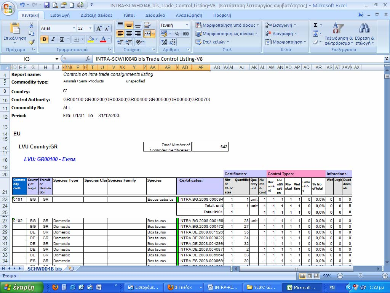Switch to Προβολή ribbon tab
This screenshot has width=390, height=293.
click(222, 15)
